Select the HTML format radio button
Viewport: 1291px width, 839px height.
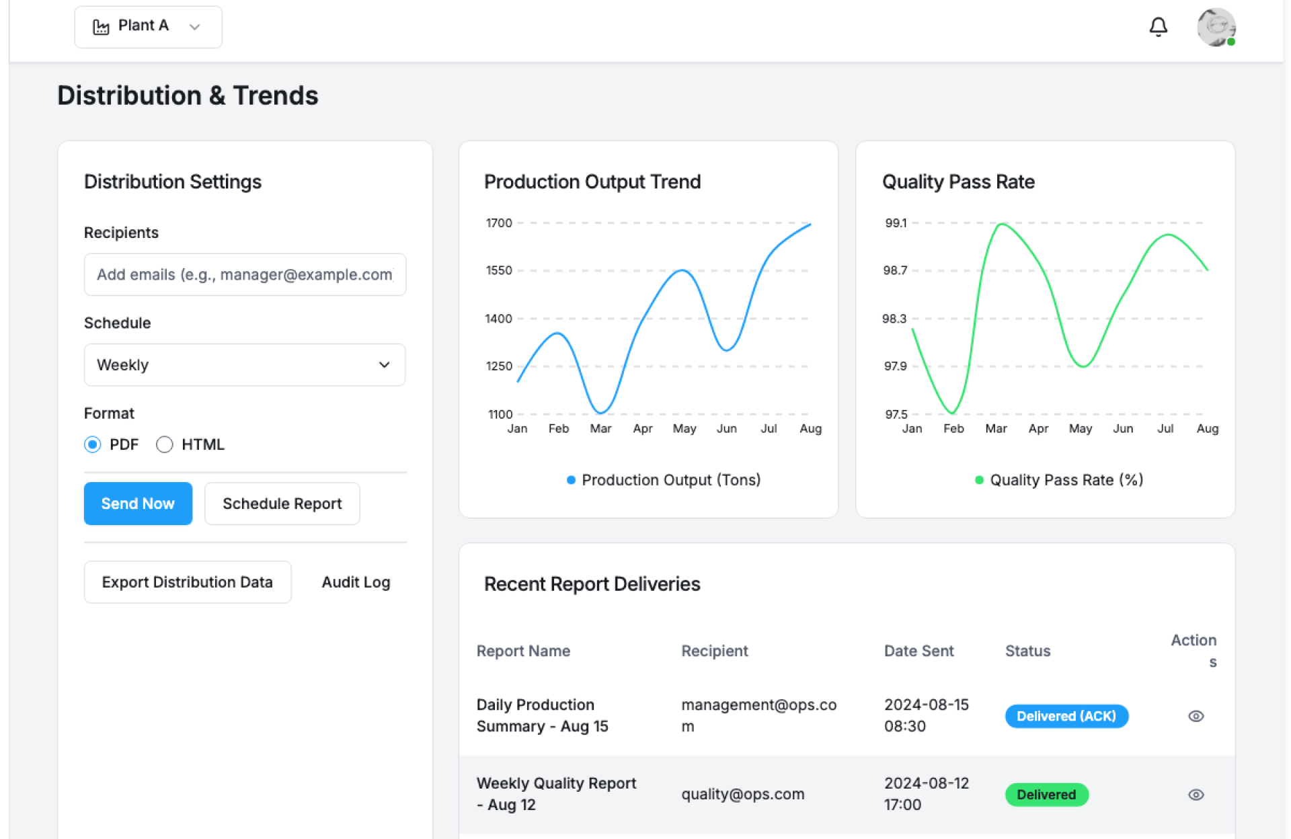point(165,444)
